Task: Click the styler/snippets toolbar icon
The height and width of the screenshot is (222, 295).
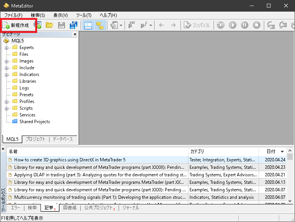Action: [114, 25]
